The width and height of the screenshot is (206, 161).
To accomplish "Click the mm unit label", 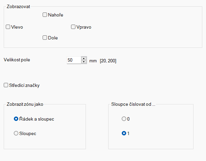I will click(x=93, y=61).
